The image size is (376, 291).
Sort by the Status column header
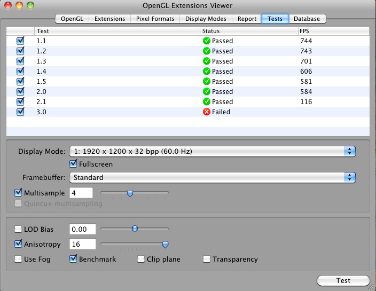coord(249,31)
